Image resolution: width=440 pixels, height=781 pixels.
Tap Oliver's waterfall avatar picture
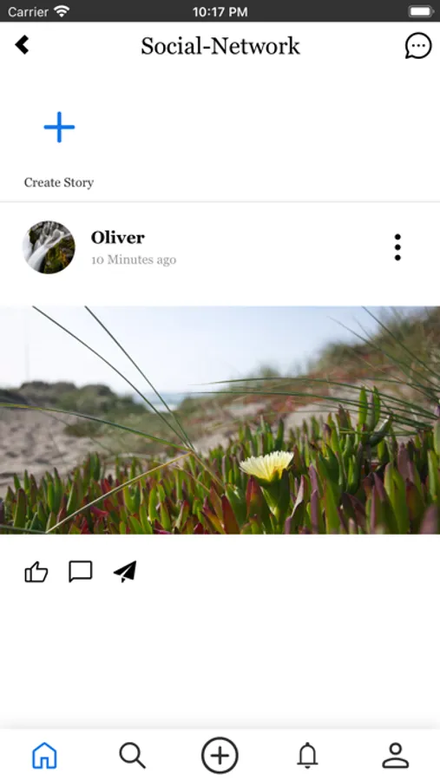[49, 247]
